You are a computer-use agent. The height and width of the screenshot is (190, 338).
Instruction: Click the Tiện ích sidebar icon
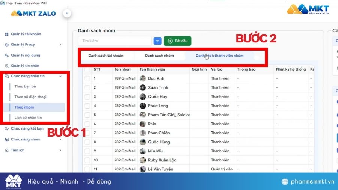coord(7,150)
